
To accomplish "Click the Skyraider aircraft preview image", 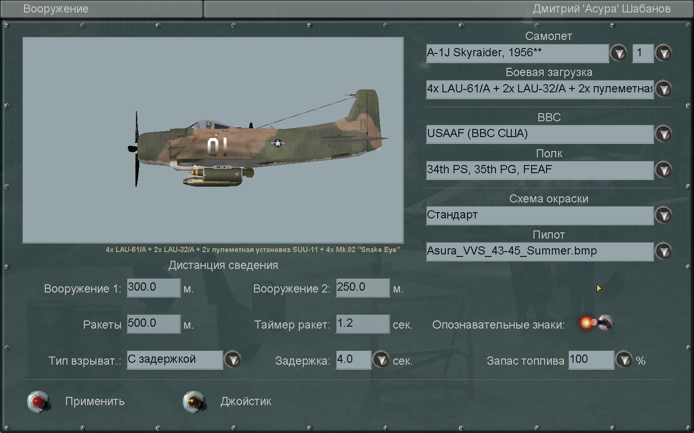I will tap(213, 140).
